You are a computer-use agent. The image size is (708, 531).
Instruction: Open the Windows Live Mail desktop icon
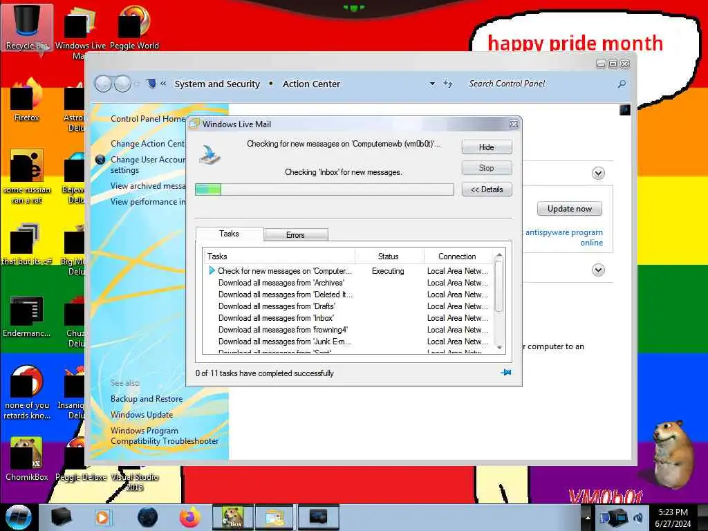point(80,32)
